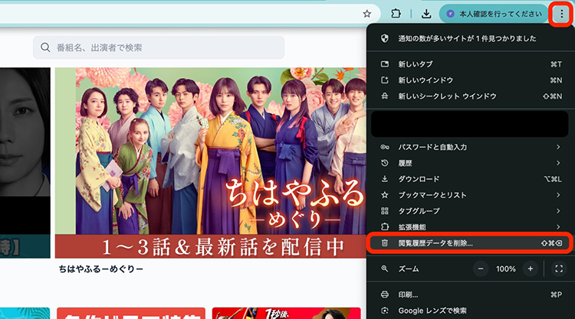Open the grayscale woman thumbnail on left

25,163
